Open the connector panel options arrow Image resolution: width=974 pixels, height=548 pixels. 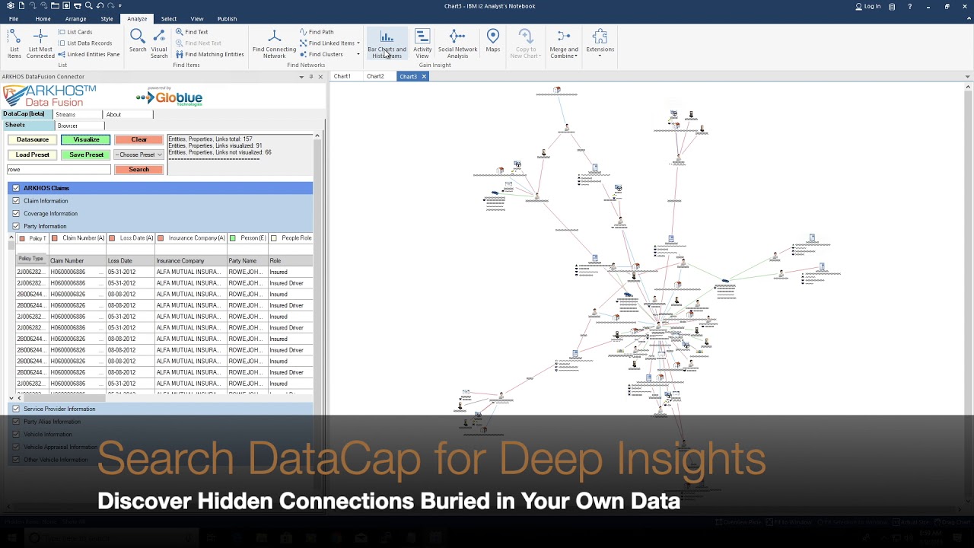pyautogui.click(x=301, y=76)
